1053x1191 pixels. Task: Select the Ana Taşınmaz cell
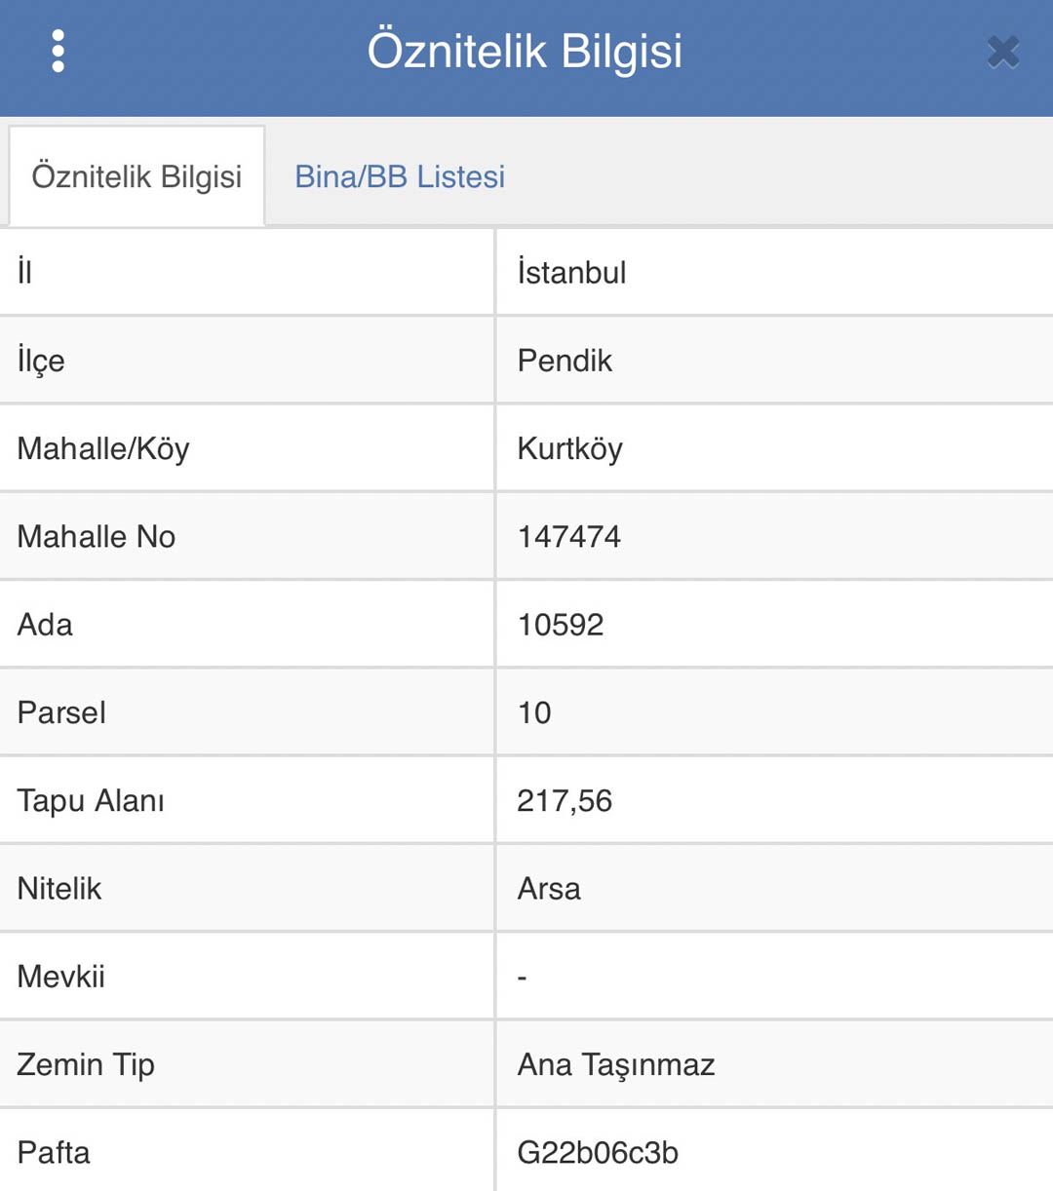pos(774,1064)
